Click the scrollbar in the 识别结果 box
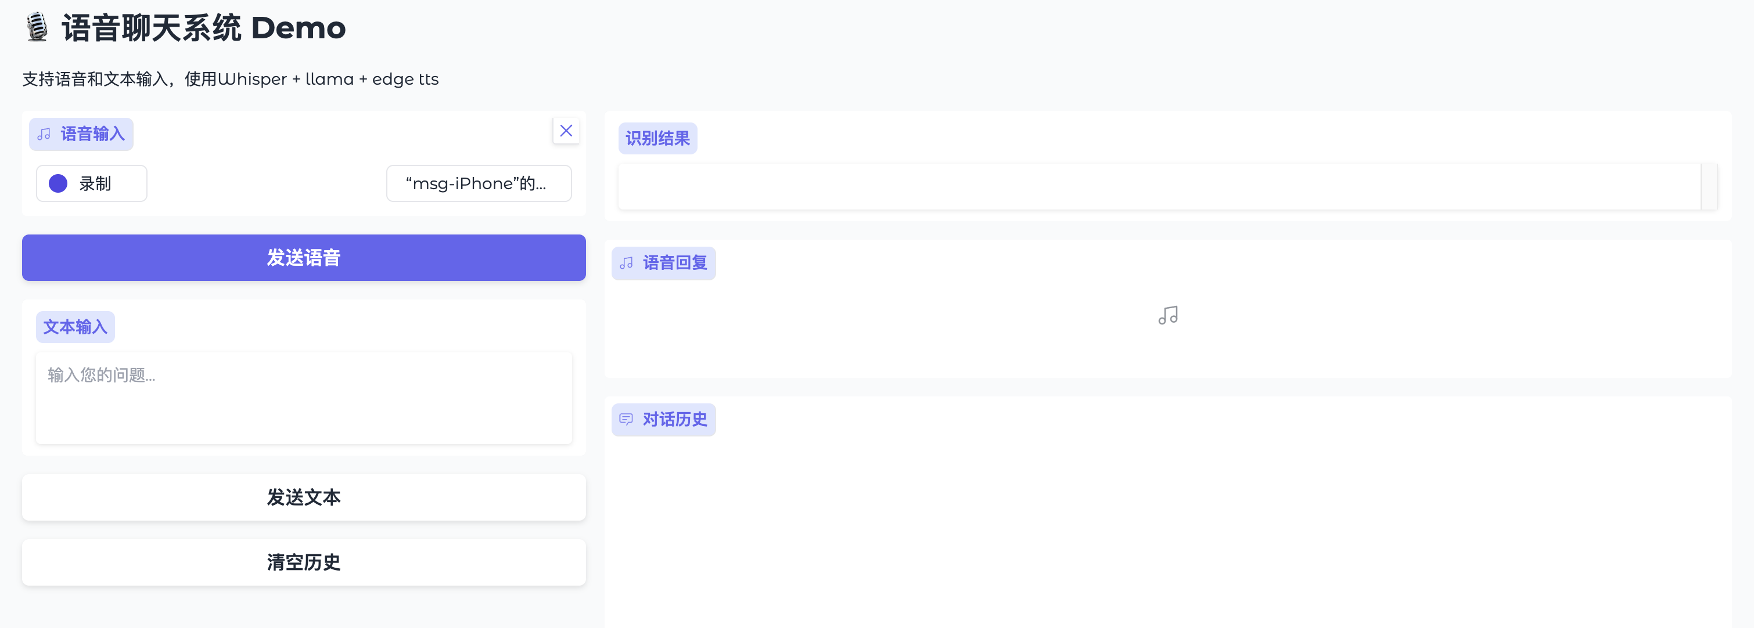This screenshot has height=628, width=1754. (1708, 186)
